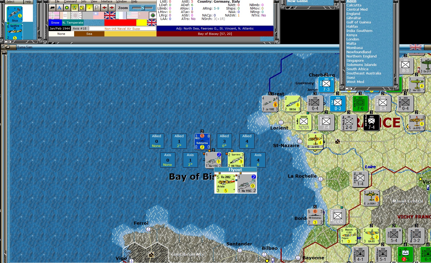Select the Ju 188E bomber counter near Brest

tap(270, 103)
